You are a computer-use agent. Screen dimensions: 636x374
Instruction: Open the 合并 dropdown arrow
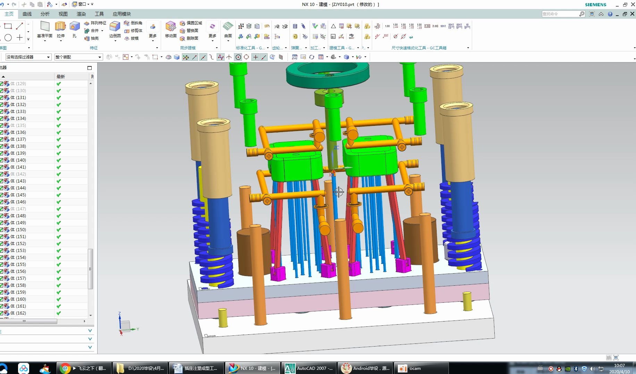(x=102, y=31)
